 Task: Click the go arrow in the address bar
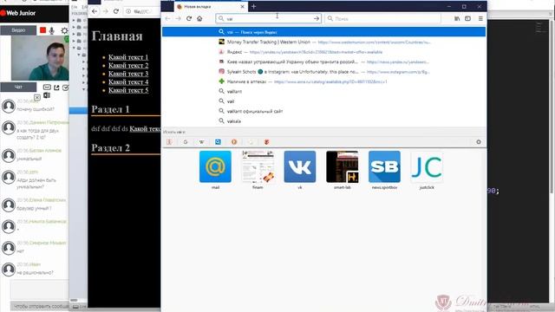click(x=316, y=18)
